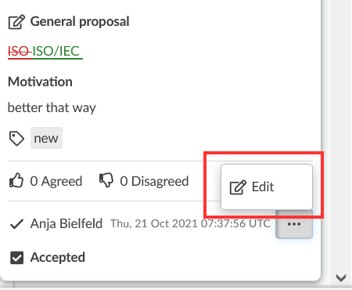Viewport: 352px width, 290px height.
Task: Click the checkmark icon beside Anja Bielfeld
Action: pyautogui.click(x=16, y=224)
